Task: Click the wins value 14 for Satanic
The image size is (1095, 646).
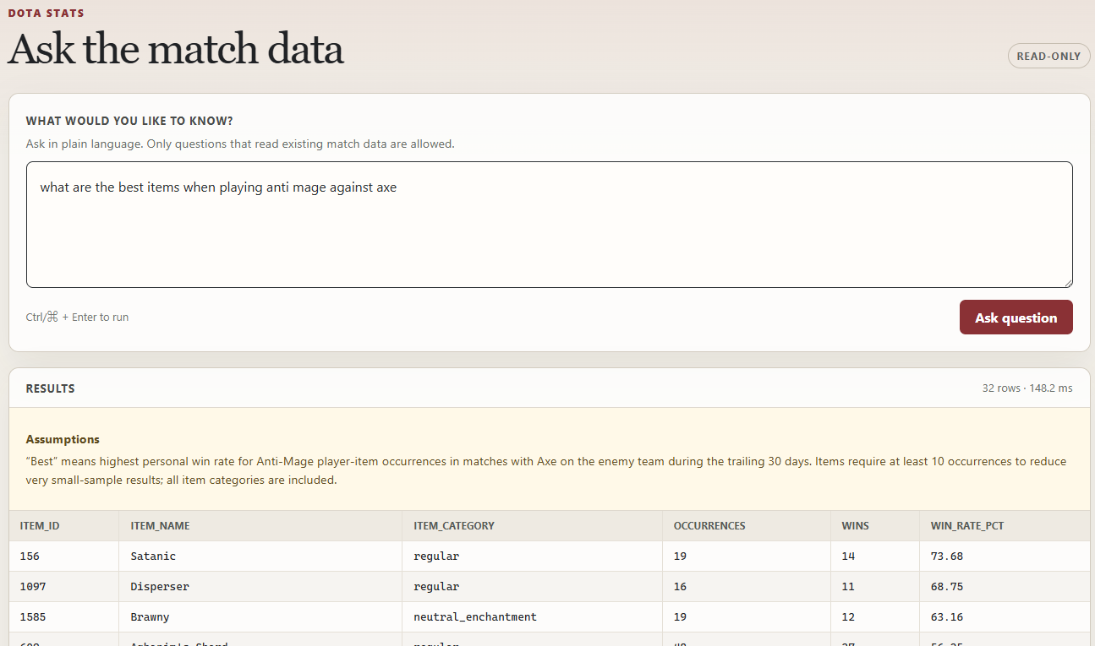Action: (875, 556)
